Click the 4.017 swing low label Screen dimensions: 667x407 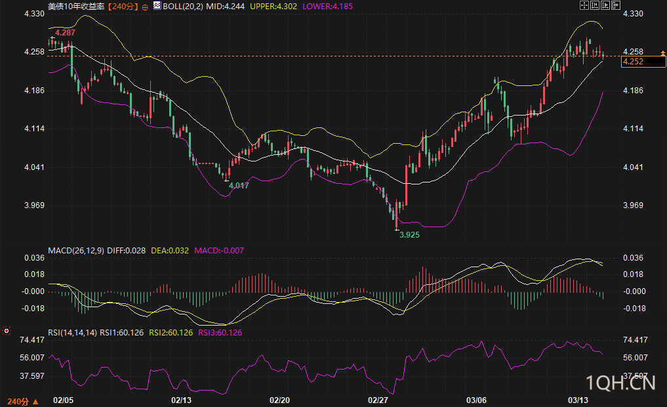point(238,186)
